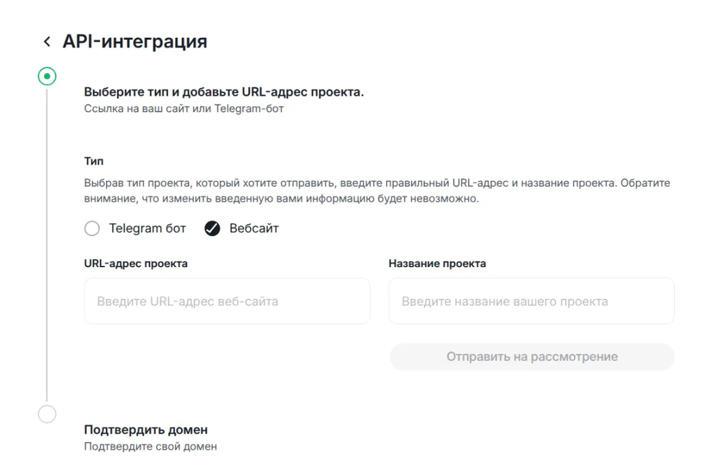Viewport: 705px width, 473px height.
Task: Click the empty second step circle
Action: (47, 414)
